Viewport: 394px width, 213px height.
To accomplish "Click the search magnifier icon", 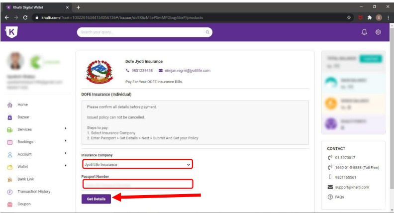I will (x=208, y=32).
